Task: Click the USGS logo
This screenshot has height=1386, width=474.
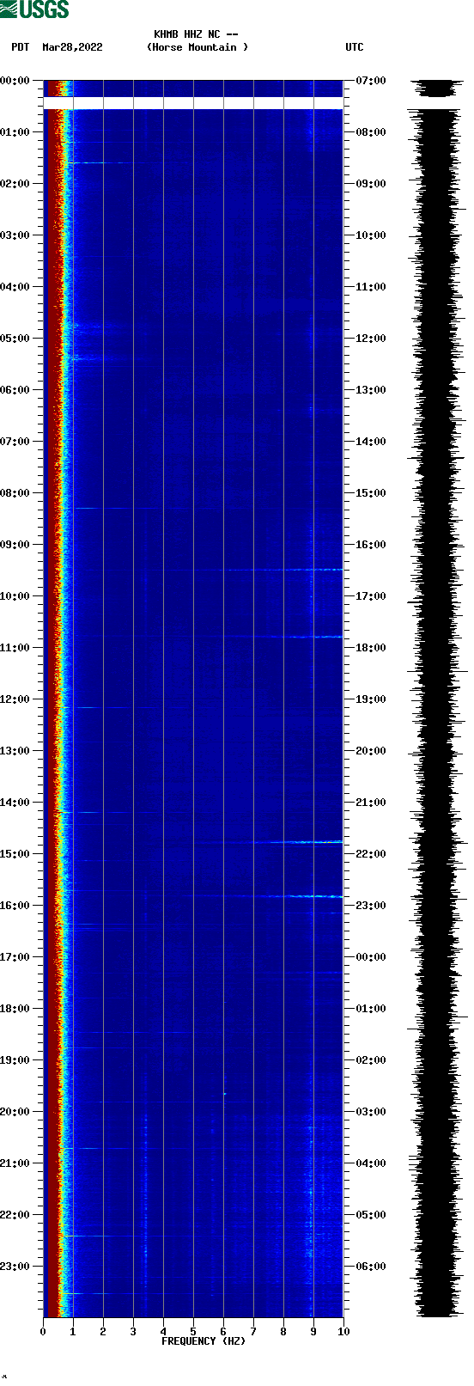Action: pos(34,9)
